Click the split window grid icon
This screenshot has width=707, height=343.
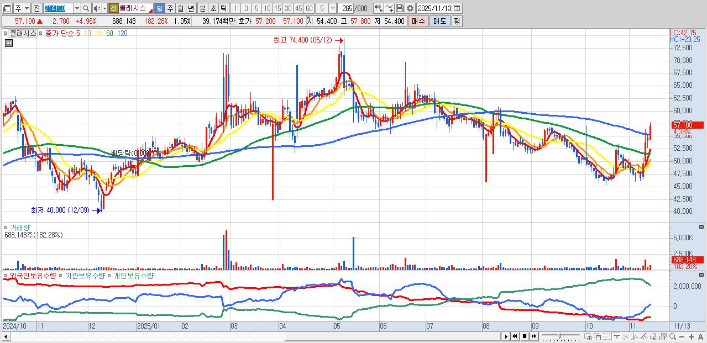(x=588, y=337)
